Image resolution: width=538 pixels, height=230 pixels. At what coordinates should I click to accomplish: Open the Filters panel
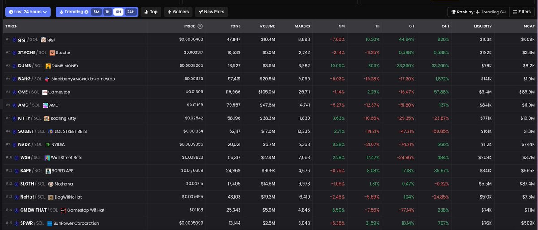pos(521,12)
